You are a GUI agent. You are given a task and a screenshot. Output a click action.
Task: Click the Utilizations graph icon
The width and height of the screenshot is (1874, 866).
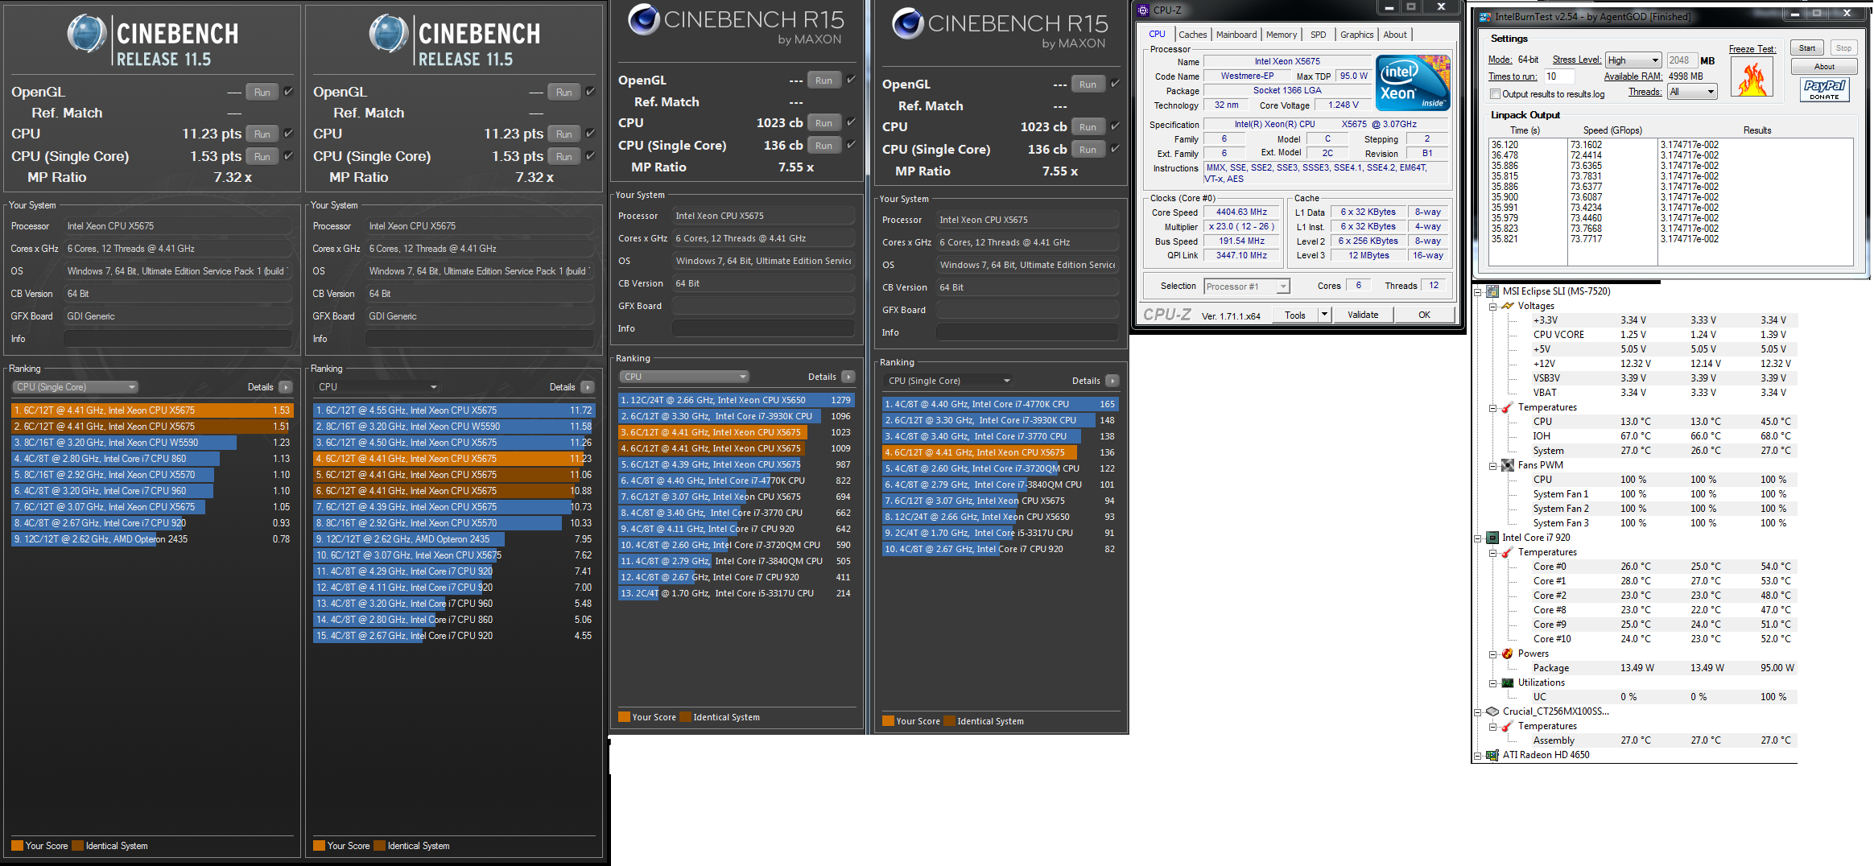pyautogui.click(x=1507, y=682)
